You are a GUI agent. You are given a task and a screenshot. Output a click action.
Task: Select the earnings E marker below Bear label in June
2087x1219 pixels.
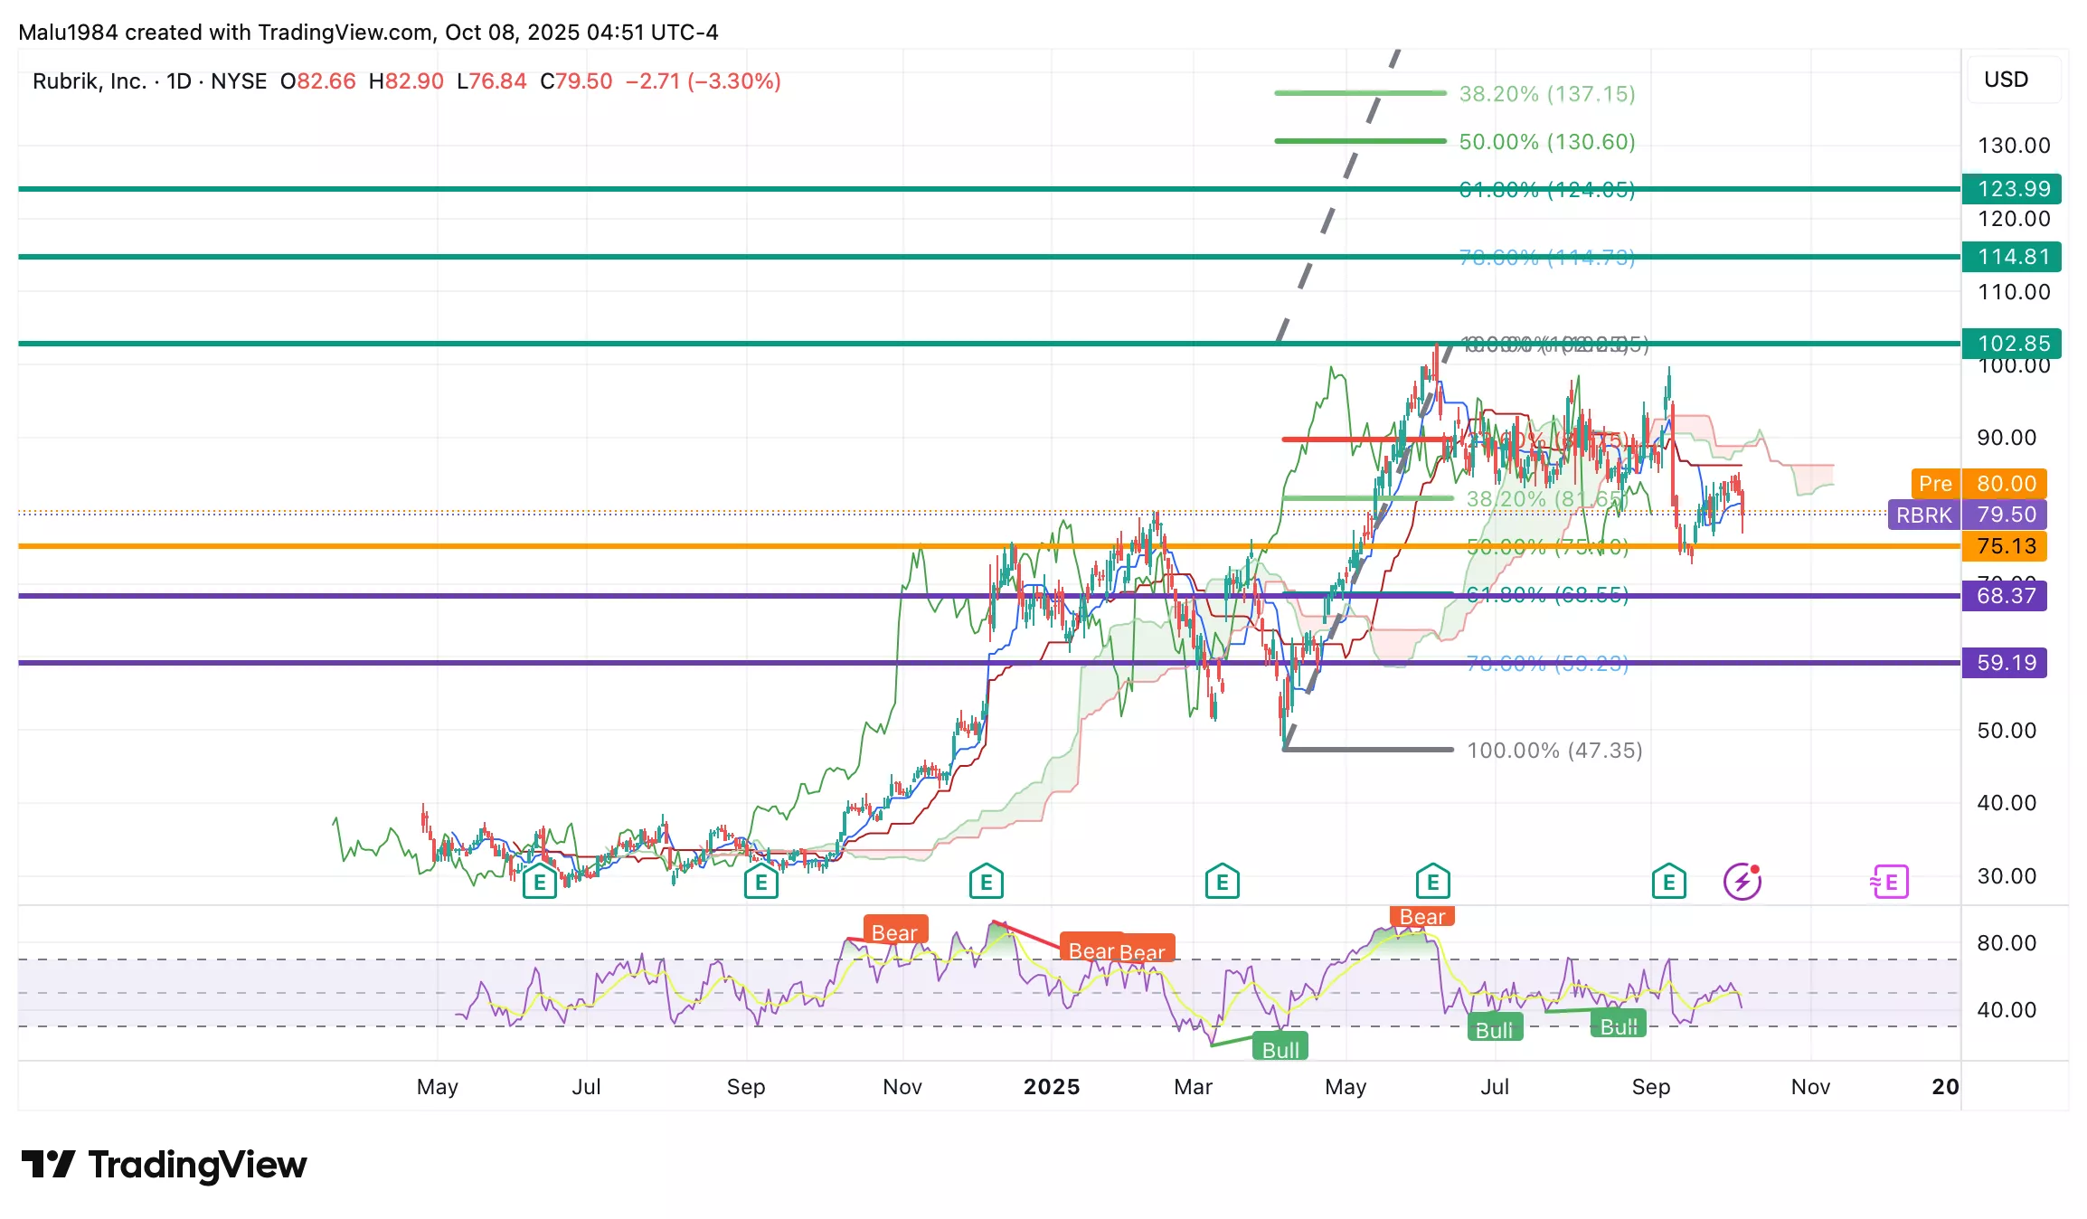pyautogui.click(x=1432, y=881)
